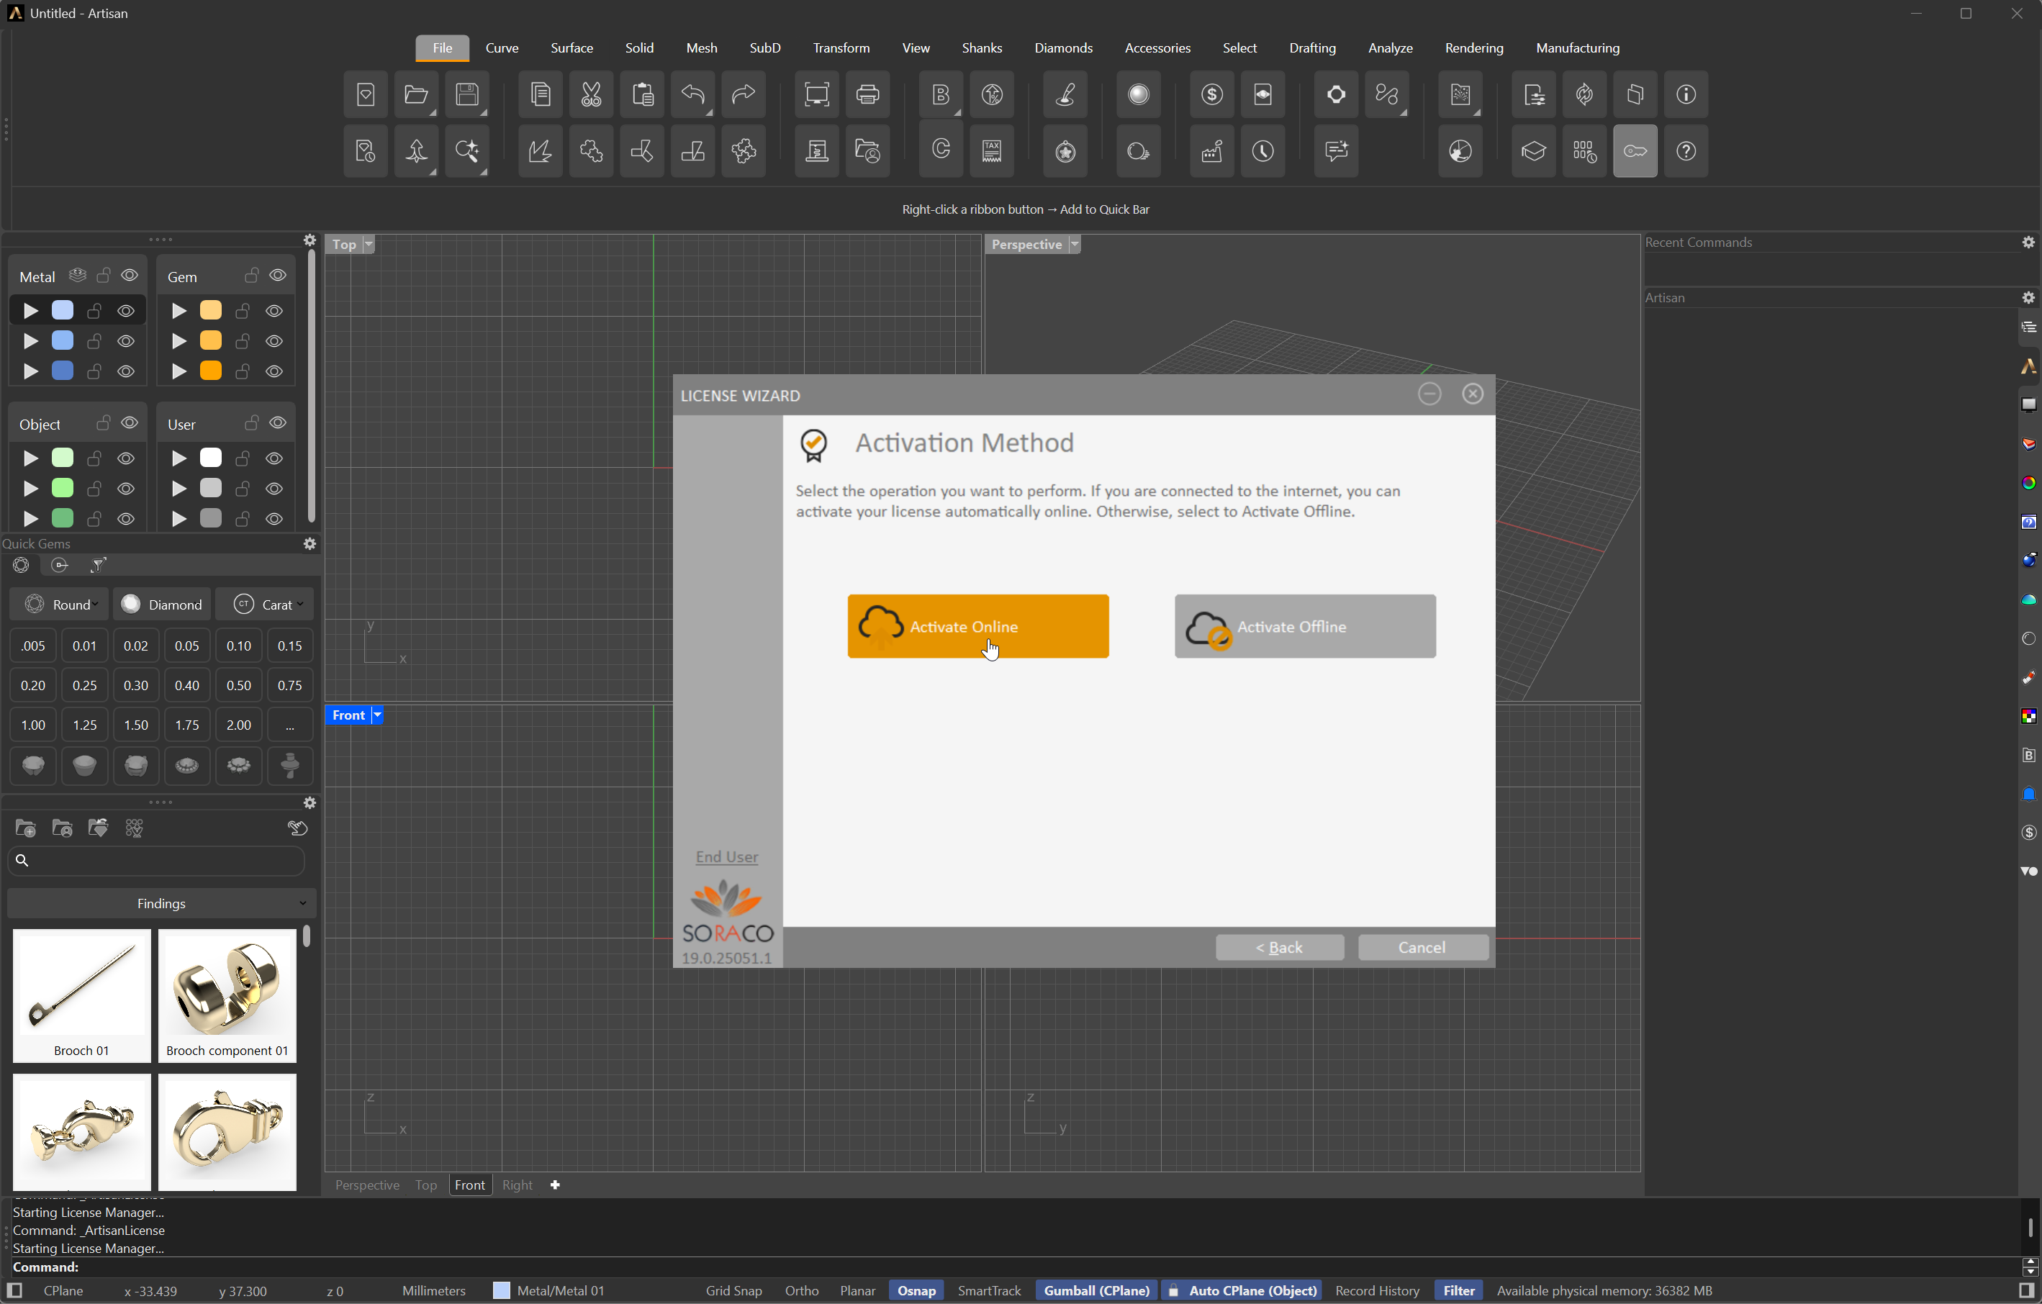The height and width of the screenshot is (1304, 2042).
Task: Click the Print icon in the ribbon
Action: pos(867,94)
